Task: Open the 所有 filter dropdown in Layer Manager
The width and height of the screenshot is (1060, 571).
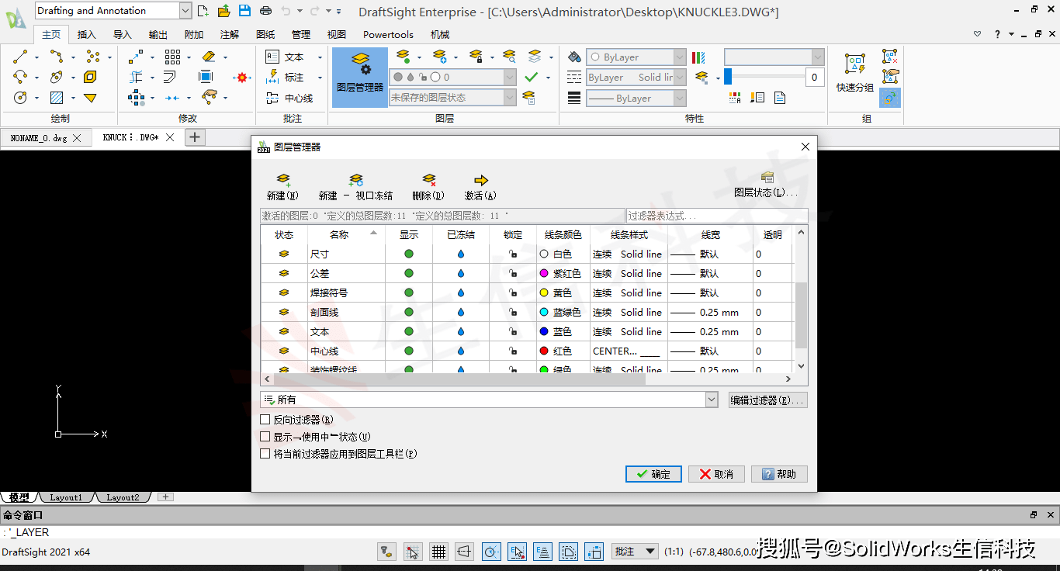Action: (711, 399)
